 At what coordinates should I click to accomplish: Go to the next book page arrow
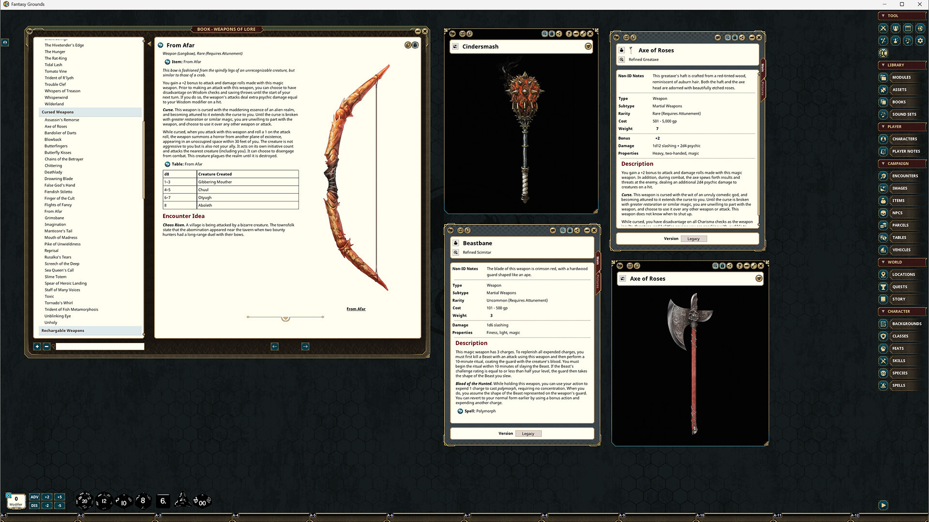[305, 347]
